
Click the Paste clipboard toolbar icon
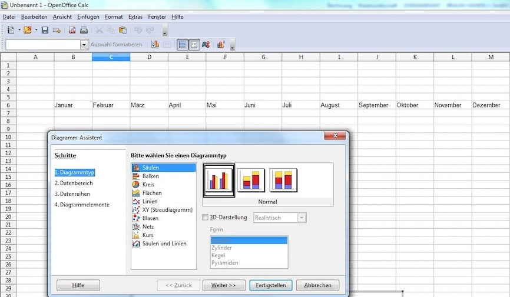[122, 30]
